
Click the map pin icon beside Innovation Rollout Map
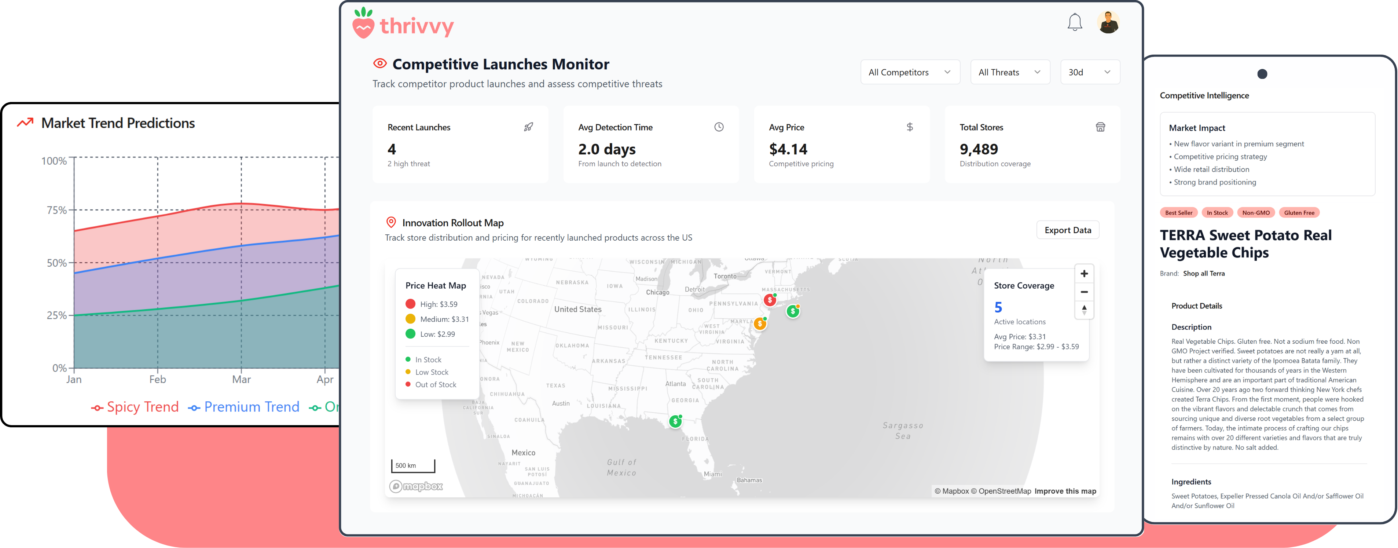coord(391,222)
